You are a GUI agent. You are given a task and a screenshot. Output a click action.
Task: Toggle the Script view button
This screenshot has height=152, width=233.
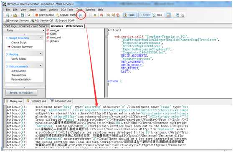coord(144,15)
